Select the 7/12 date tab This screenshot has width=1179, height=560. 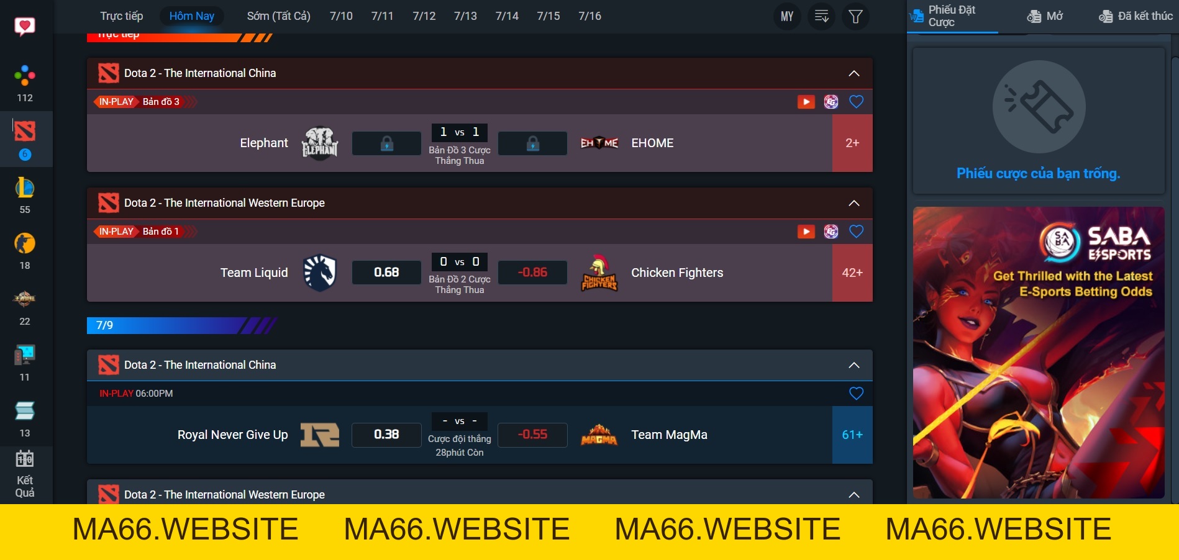[424, 16]
